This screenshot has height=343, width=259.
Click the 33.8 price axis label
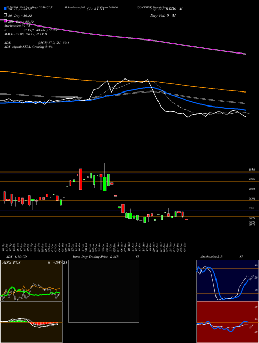pyautogui.click(x=251, y=208)
